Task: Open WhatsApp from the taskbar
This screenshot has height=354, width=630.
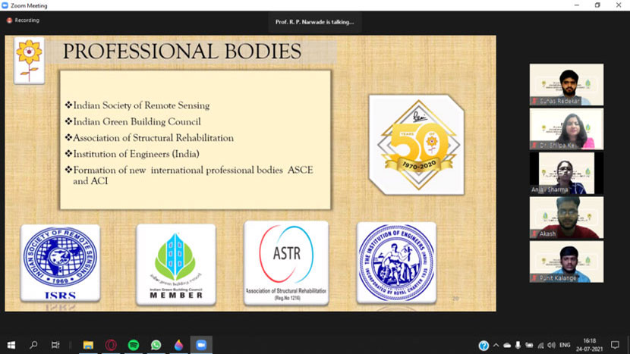Action: pos(156,345)
